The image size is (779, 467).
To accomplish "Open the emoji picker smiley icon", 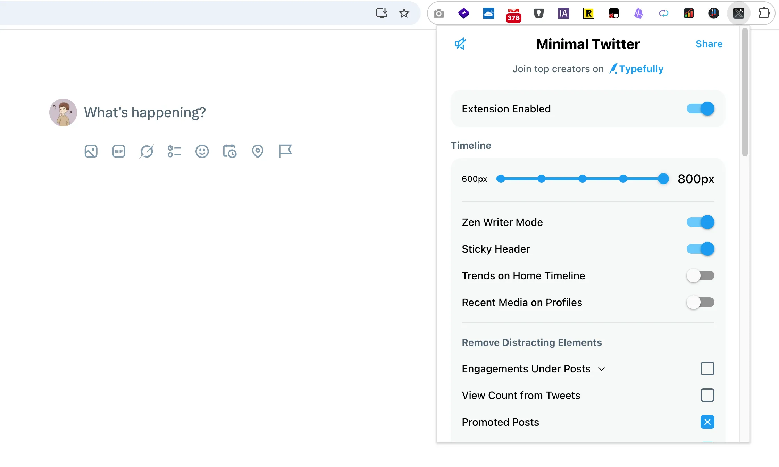I will [x=202, y=152].
